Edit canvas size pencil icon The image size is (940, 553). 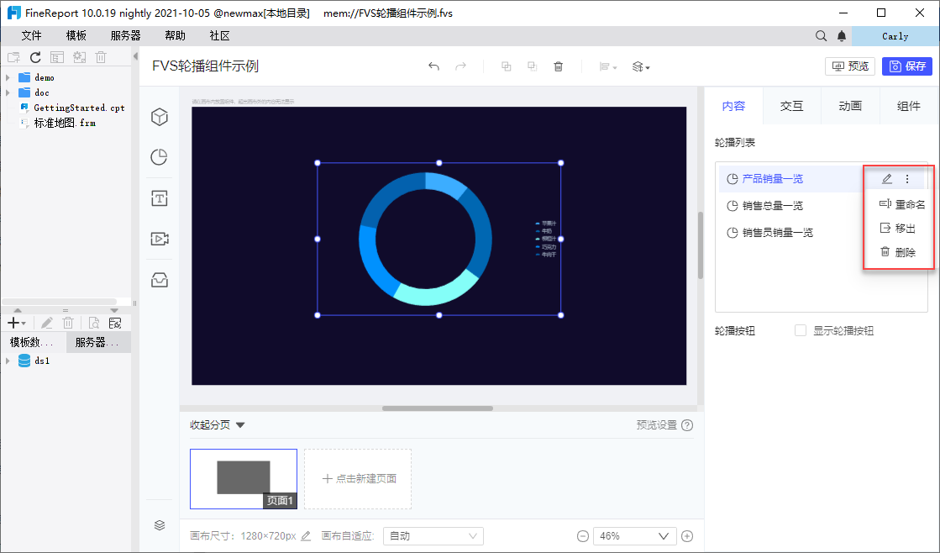(x=306, y=535)
